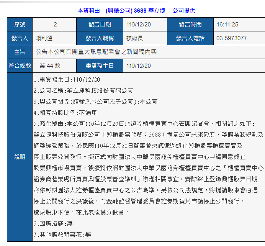This screenshot has height=246, width=265.
Task: Click the page heading 本資料由 (興櫃公司) 3688 華立捷 公司提供
Action: [136, 11]
